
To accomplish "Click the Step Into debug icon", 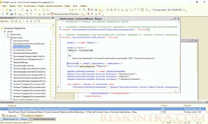I will click(108, 10).
